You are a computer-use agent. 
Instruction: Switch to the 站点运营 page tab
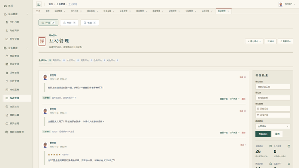coord(205,11)
